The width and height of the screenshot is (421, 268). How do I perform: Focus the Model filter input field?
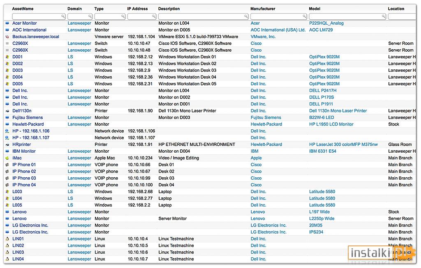pyautogui.click(x=347, y=16)
